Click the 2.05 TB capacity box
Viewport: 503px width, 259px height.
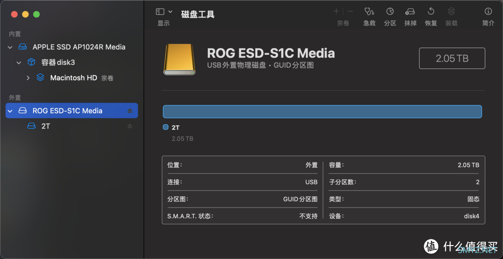click(x=452, y=58)
